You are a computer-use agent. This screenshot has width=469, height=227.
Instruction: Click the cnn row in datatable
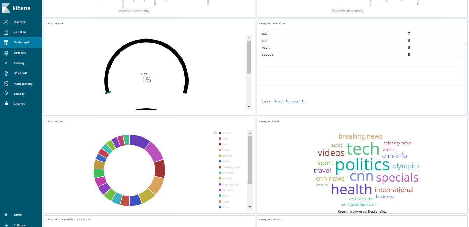coord(360,41)
